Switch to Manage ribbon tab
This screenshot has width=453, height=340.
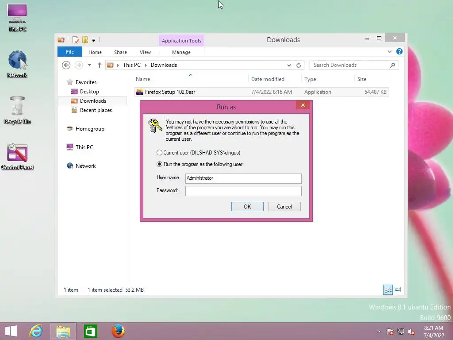pos(181,52)
